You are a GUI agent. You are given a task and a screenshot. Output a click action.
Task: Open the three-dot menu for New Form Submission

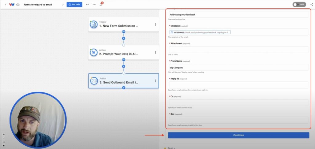[155, 24]
